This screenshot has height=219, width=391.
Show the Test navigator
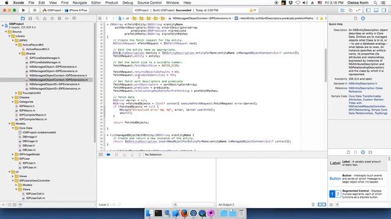coord(52,18)
